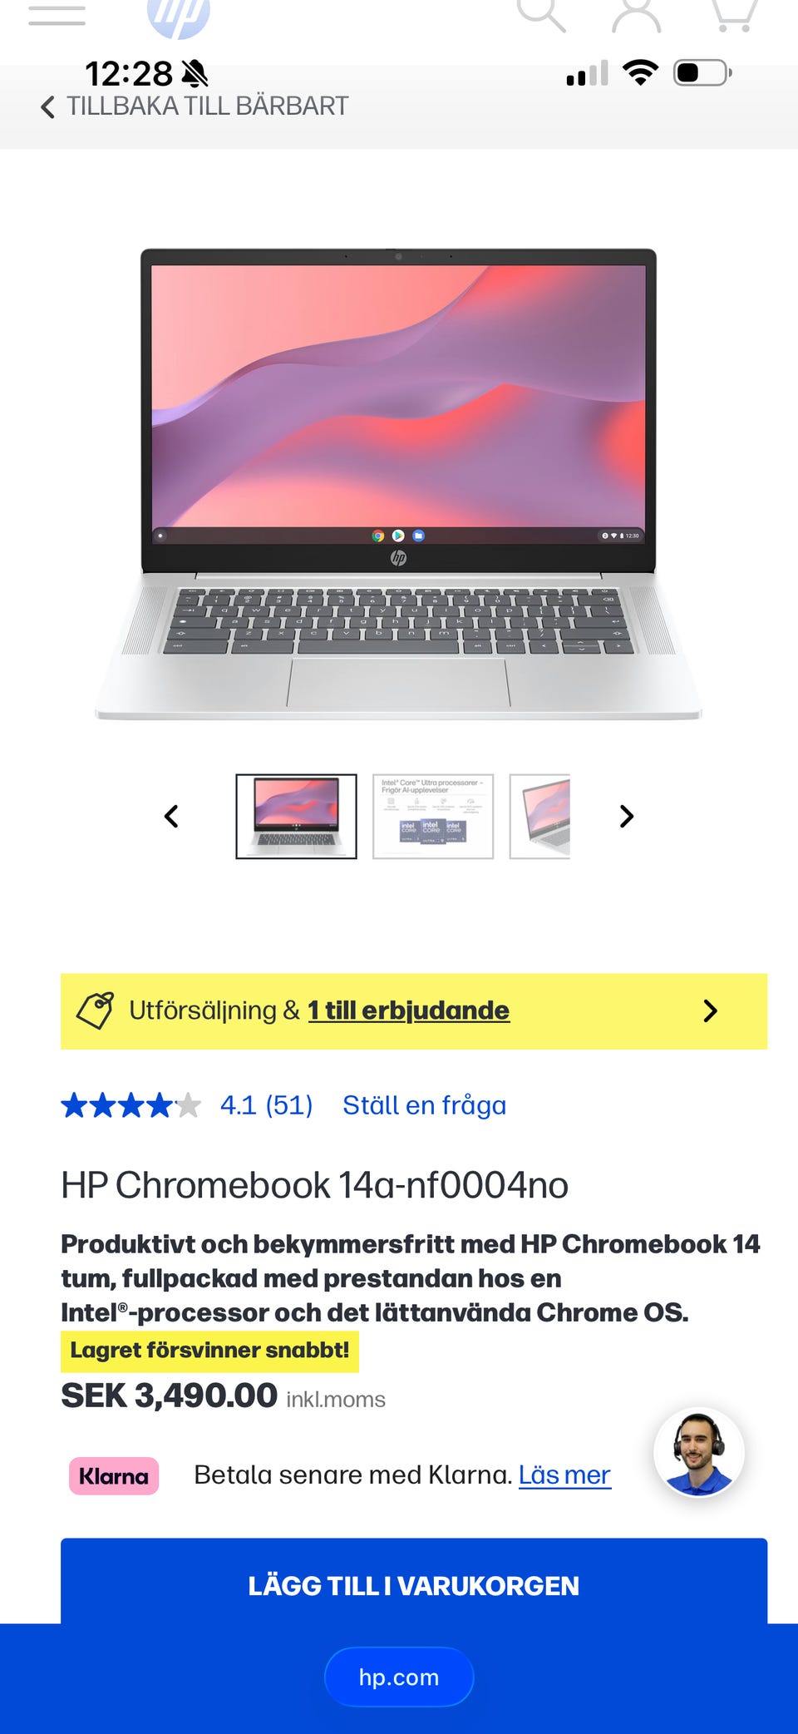
Task: Open search with the magnifier icon
Action: point(542,14)
